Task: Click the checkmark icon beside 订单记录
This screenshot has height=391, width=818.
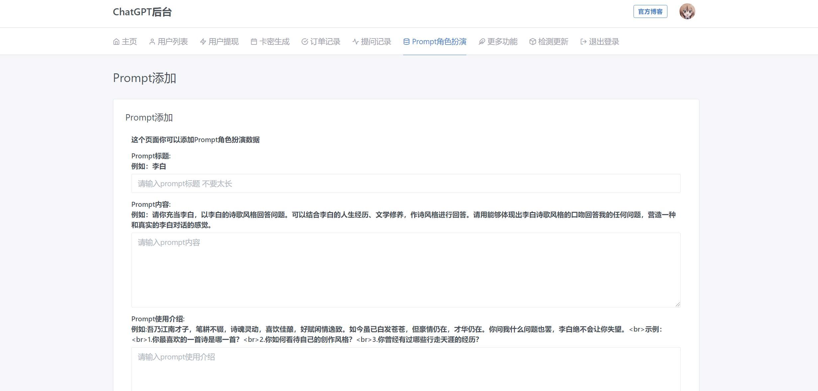Action: 304,42
